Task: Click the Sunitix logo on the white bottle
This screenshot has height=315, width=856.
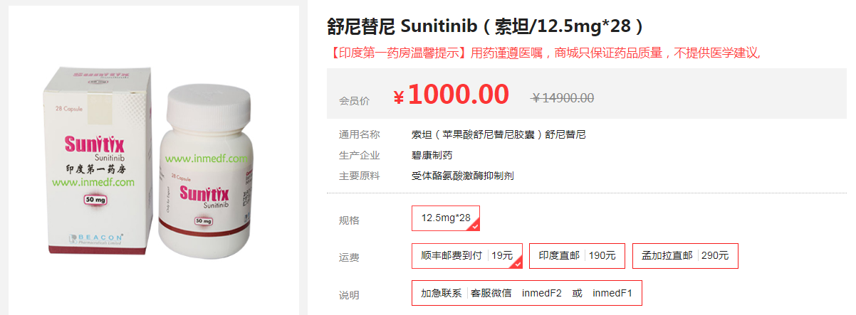Action: tap(204, 193)
